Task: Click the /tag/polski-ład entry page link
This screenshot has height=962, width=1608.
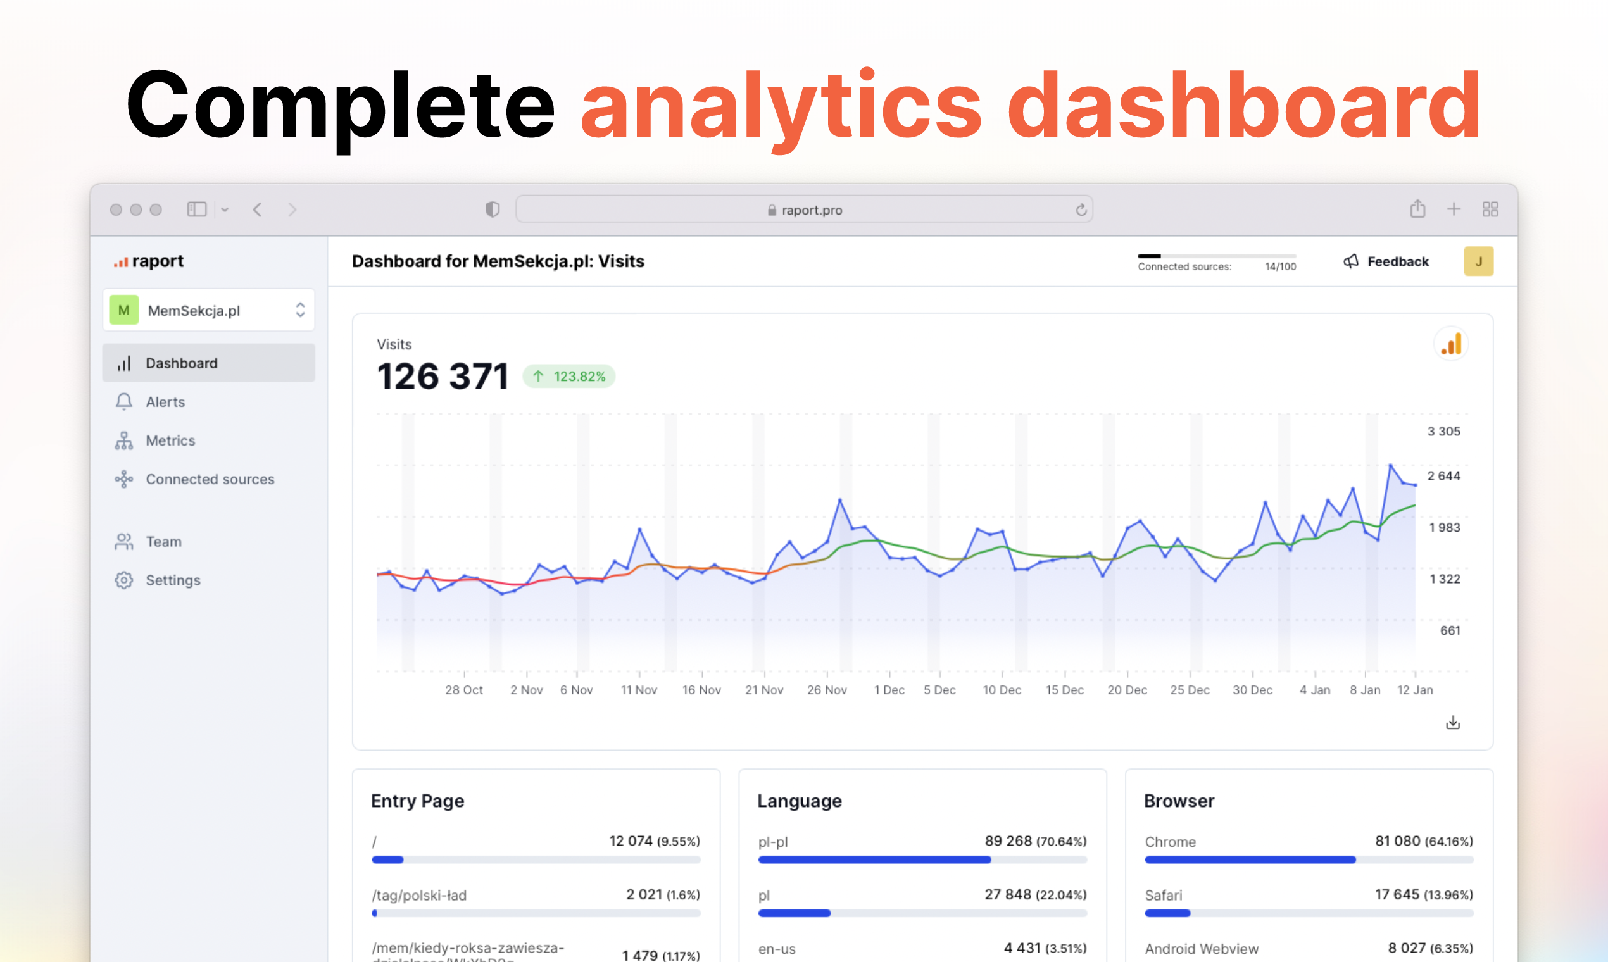Action: pyautogui.click(x=419, y=896)
